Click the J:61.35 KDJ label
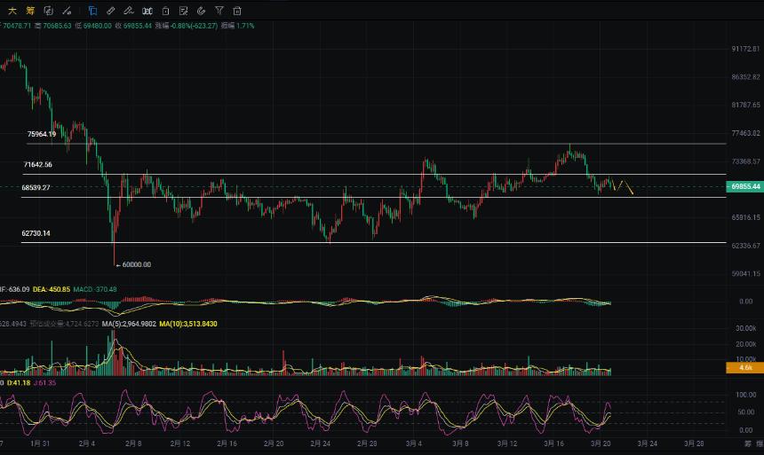 click(x=44, y=383)
